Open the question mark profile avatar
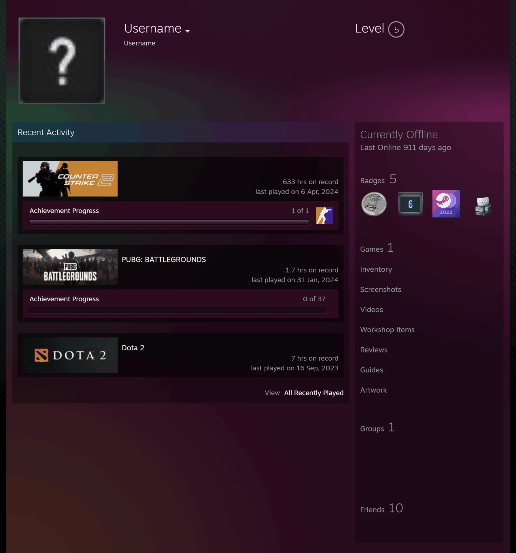Screen dimensions: 516x553 point(62,61)
